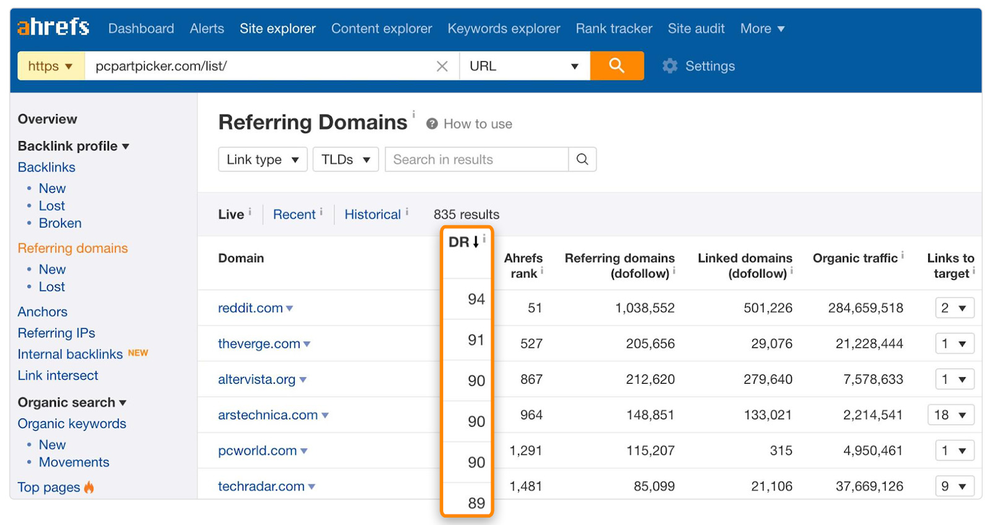Switch to the Historical tab
Image resolution: width=990 pixels, height=525 pixels.
point(372,214)
